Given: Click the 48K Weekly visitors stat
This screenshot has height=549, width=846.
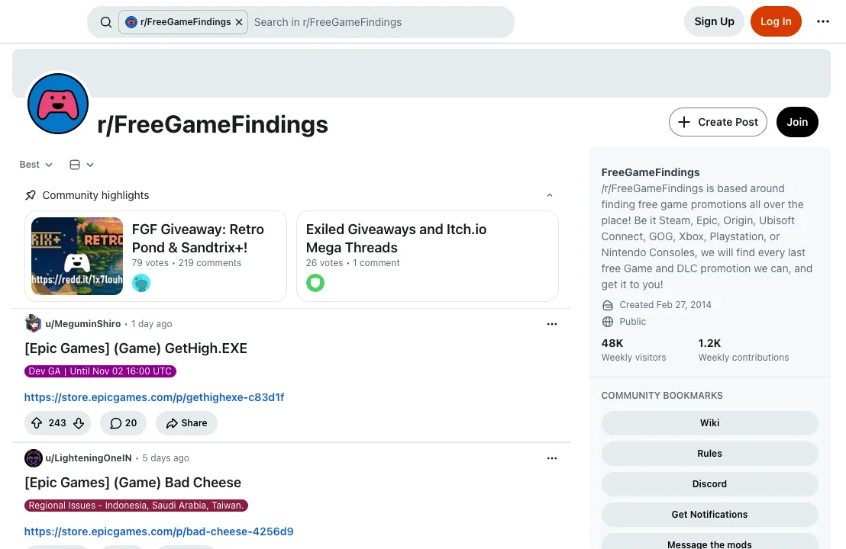Looking at the screenshot, I should [x=634, y=350].
